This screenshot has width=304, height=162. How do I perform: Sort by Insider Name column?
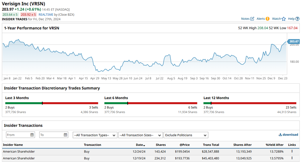coord(13,145)
